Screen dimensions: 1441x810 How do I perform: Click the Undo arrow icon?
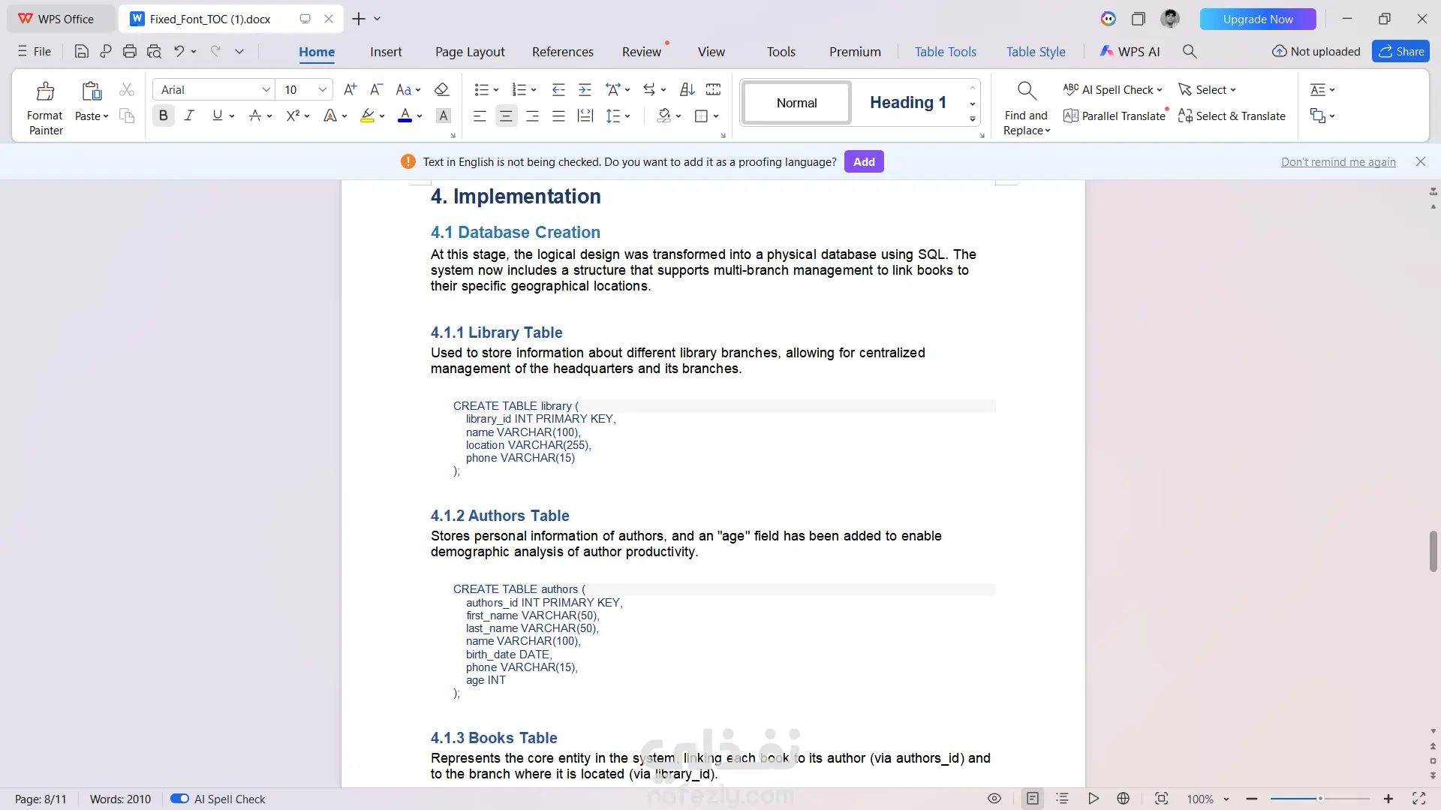tap(179, 51)
